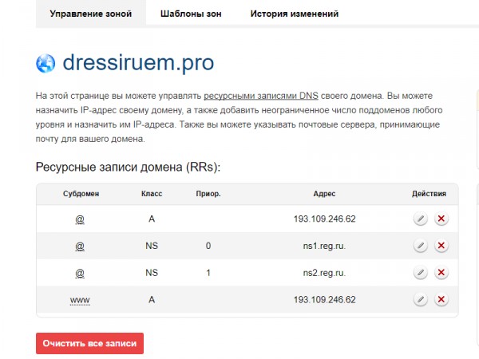
Task: Follow the ресурсными записями DNS link
Action: (261, 96)
